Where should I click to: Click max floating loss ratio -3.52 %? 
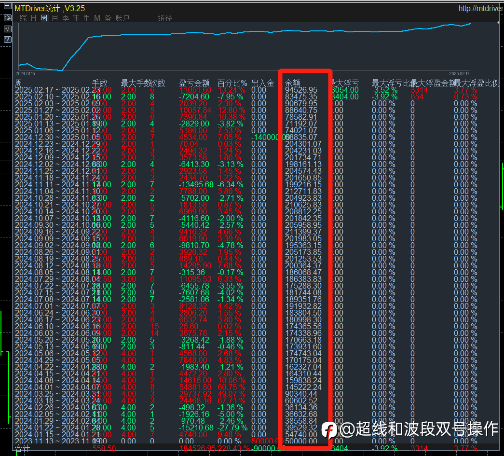(385, 90)
